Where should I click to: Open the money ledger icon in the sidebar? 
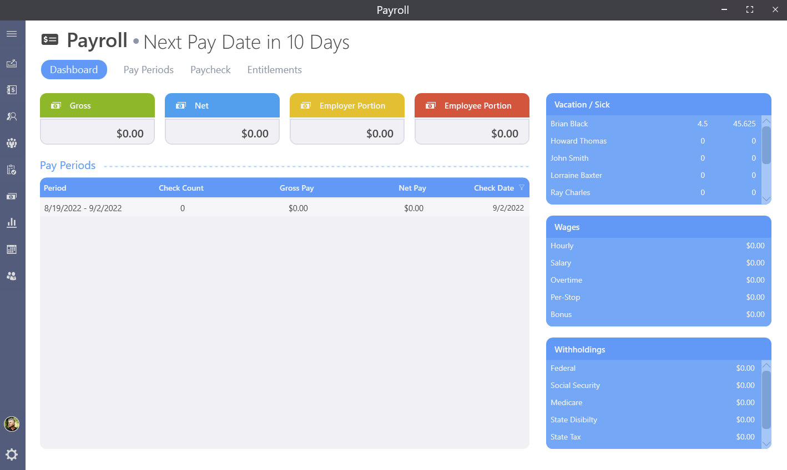pyautogui.click(x=12, y=89)
